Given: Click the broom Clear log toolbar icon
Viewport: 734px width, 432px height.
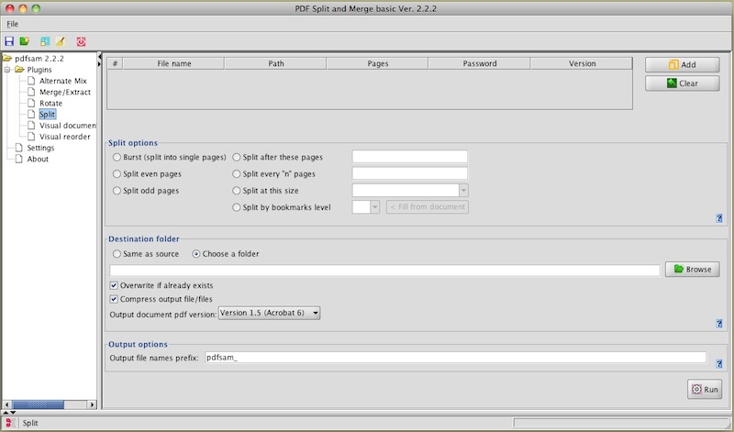Looking at the screenshot, I should (61, 41).
